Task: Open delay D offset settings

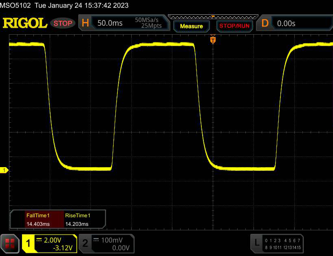Action: coord(265,23)
